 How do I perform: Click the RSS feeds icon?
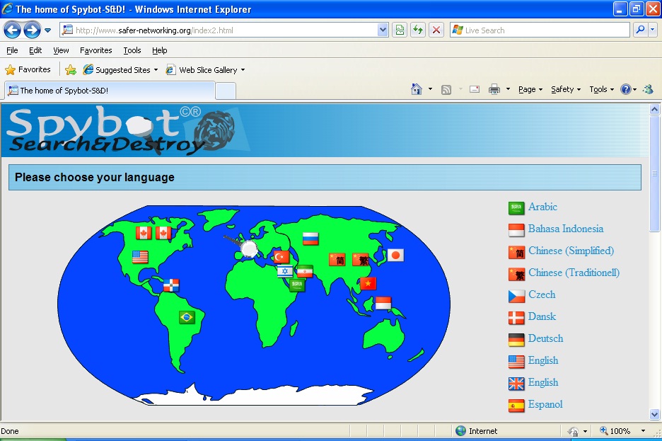click(x=446, y=89)
